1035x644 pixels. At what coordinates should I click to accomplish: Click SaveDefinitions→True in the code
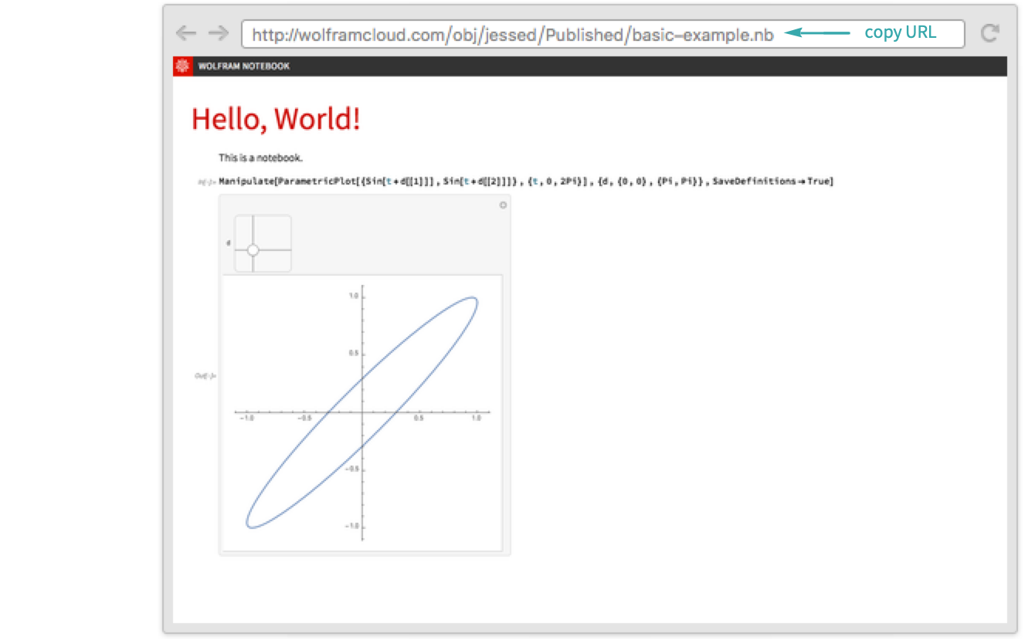coord(772,182)
